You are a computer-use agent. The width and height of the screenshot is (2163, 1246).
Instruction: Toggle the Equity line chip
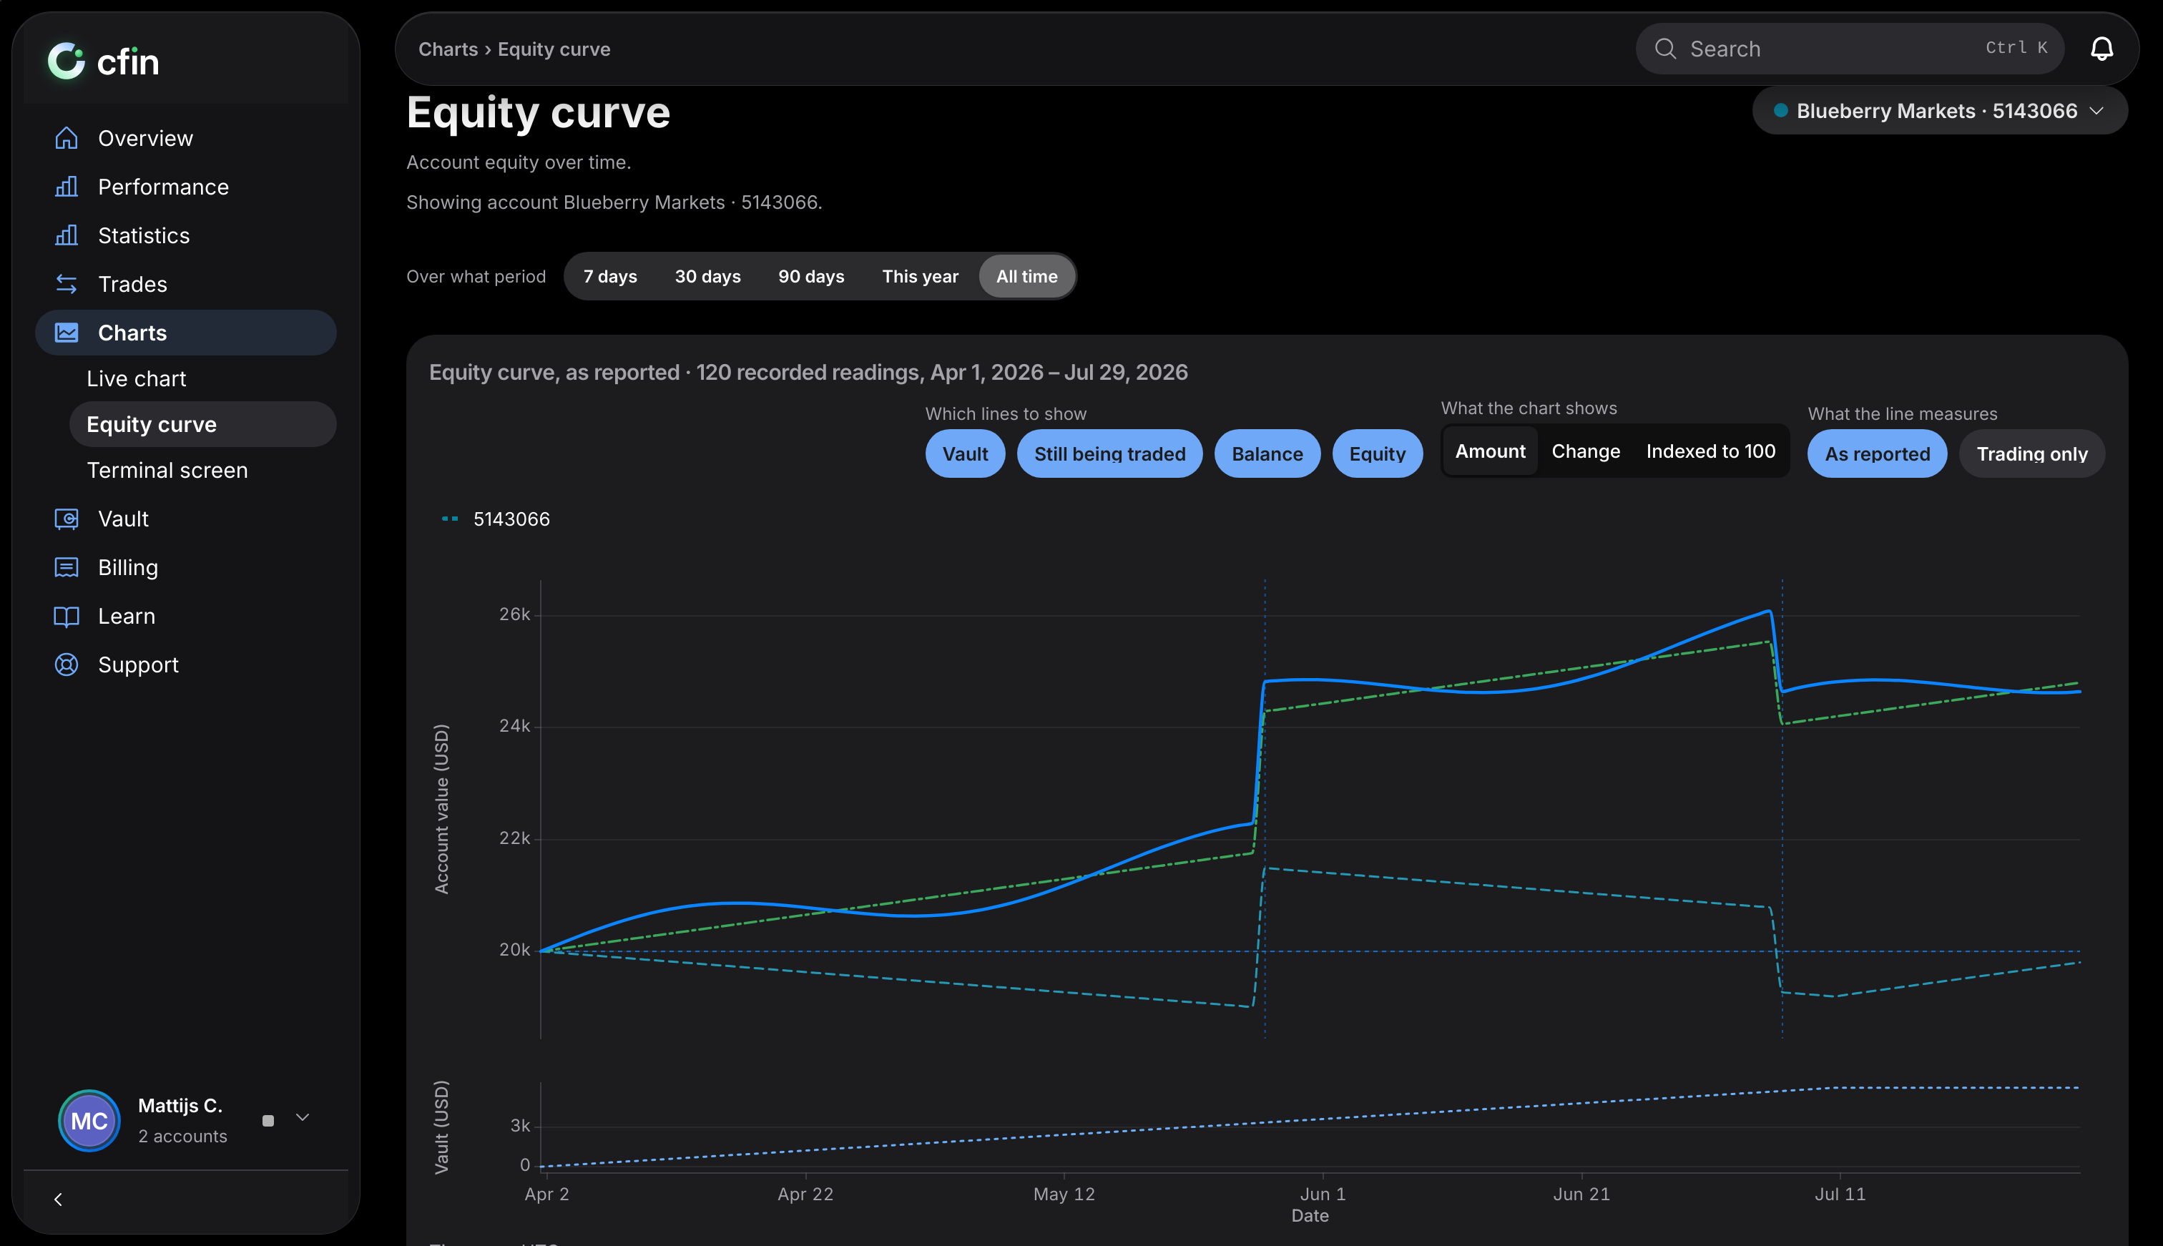coord(1378,453)
